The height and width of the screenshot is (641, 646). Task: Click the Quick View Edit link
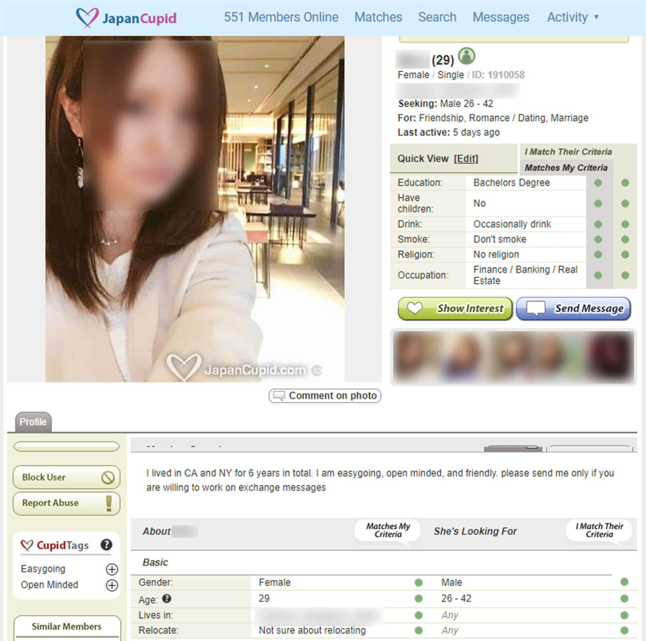tap(466, 159)
